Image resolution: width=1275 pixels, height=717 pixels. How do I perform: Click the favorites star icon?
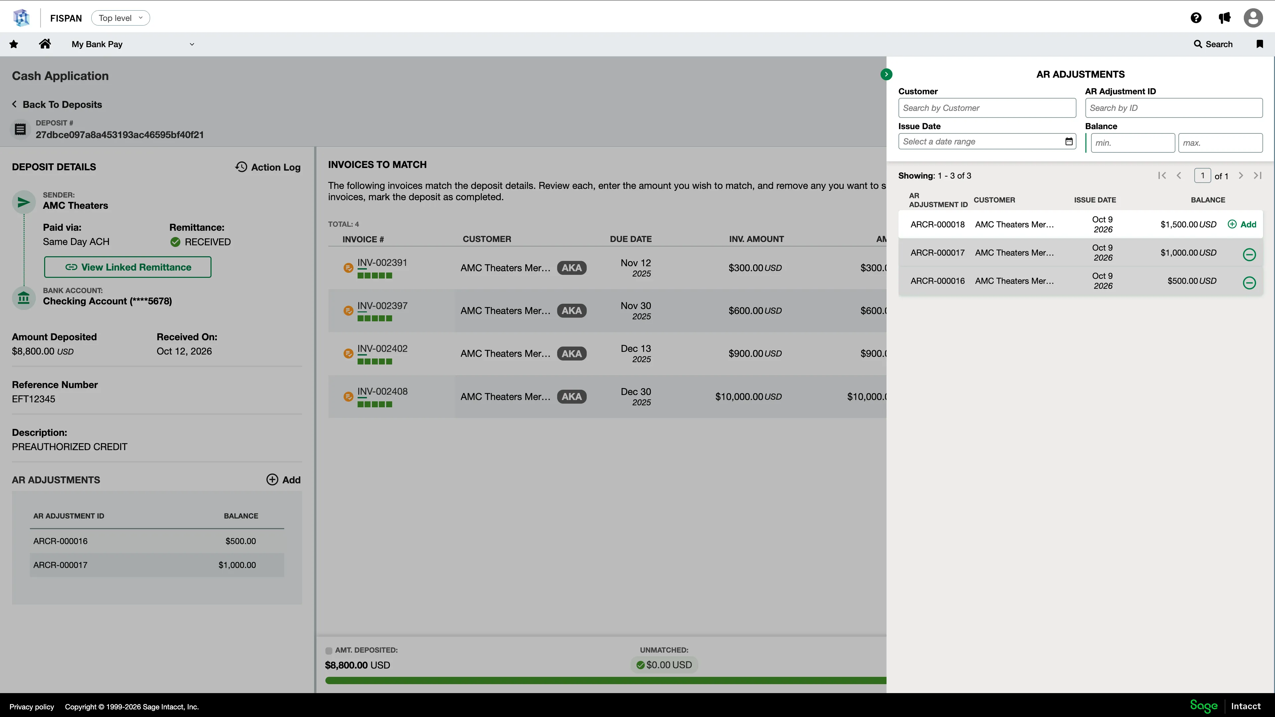click(14, 44)
